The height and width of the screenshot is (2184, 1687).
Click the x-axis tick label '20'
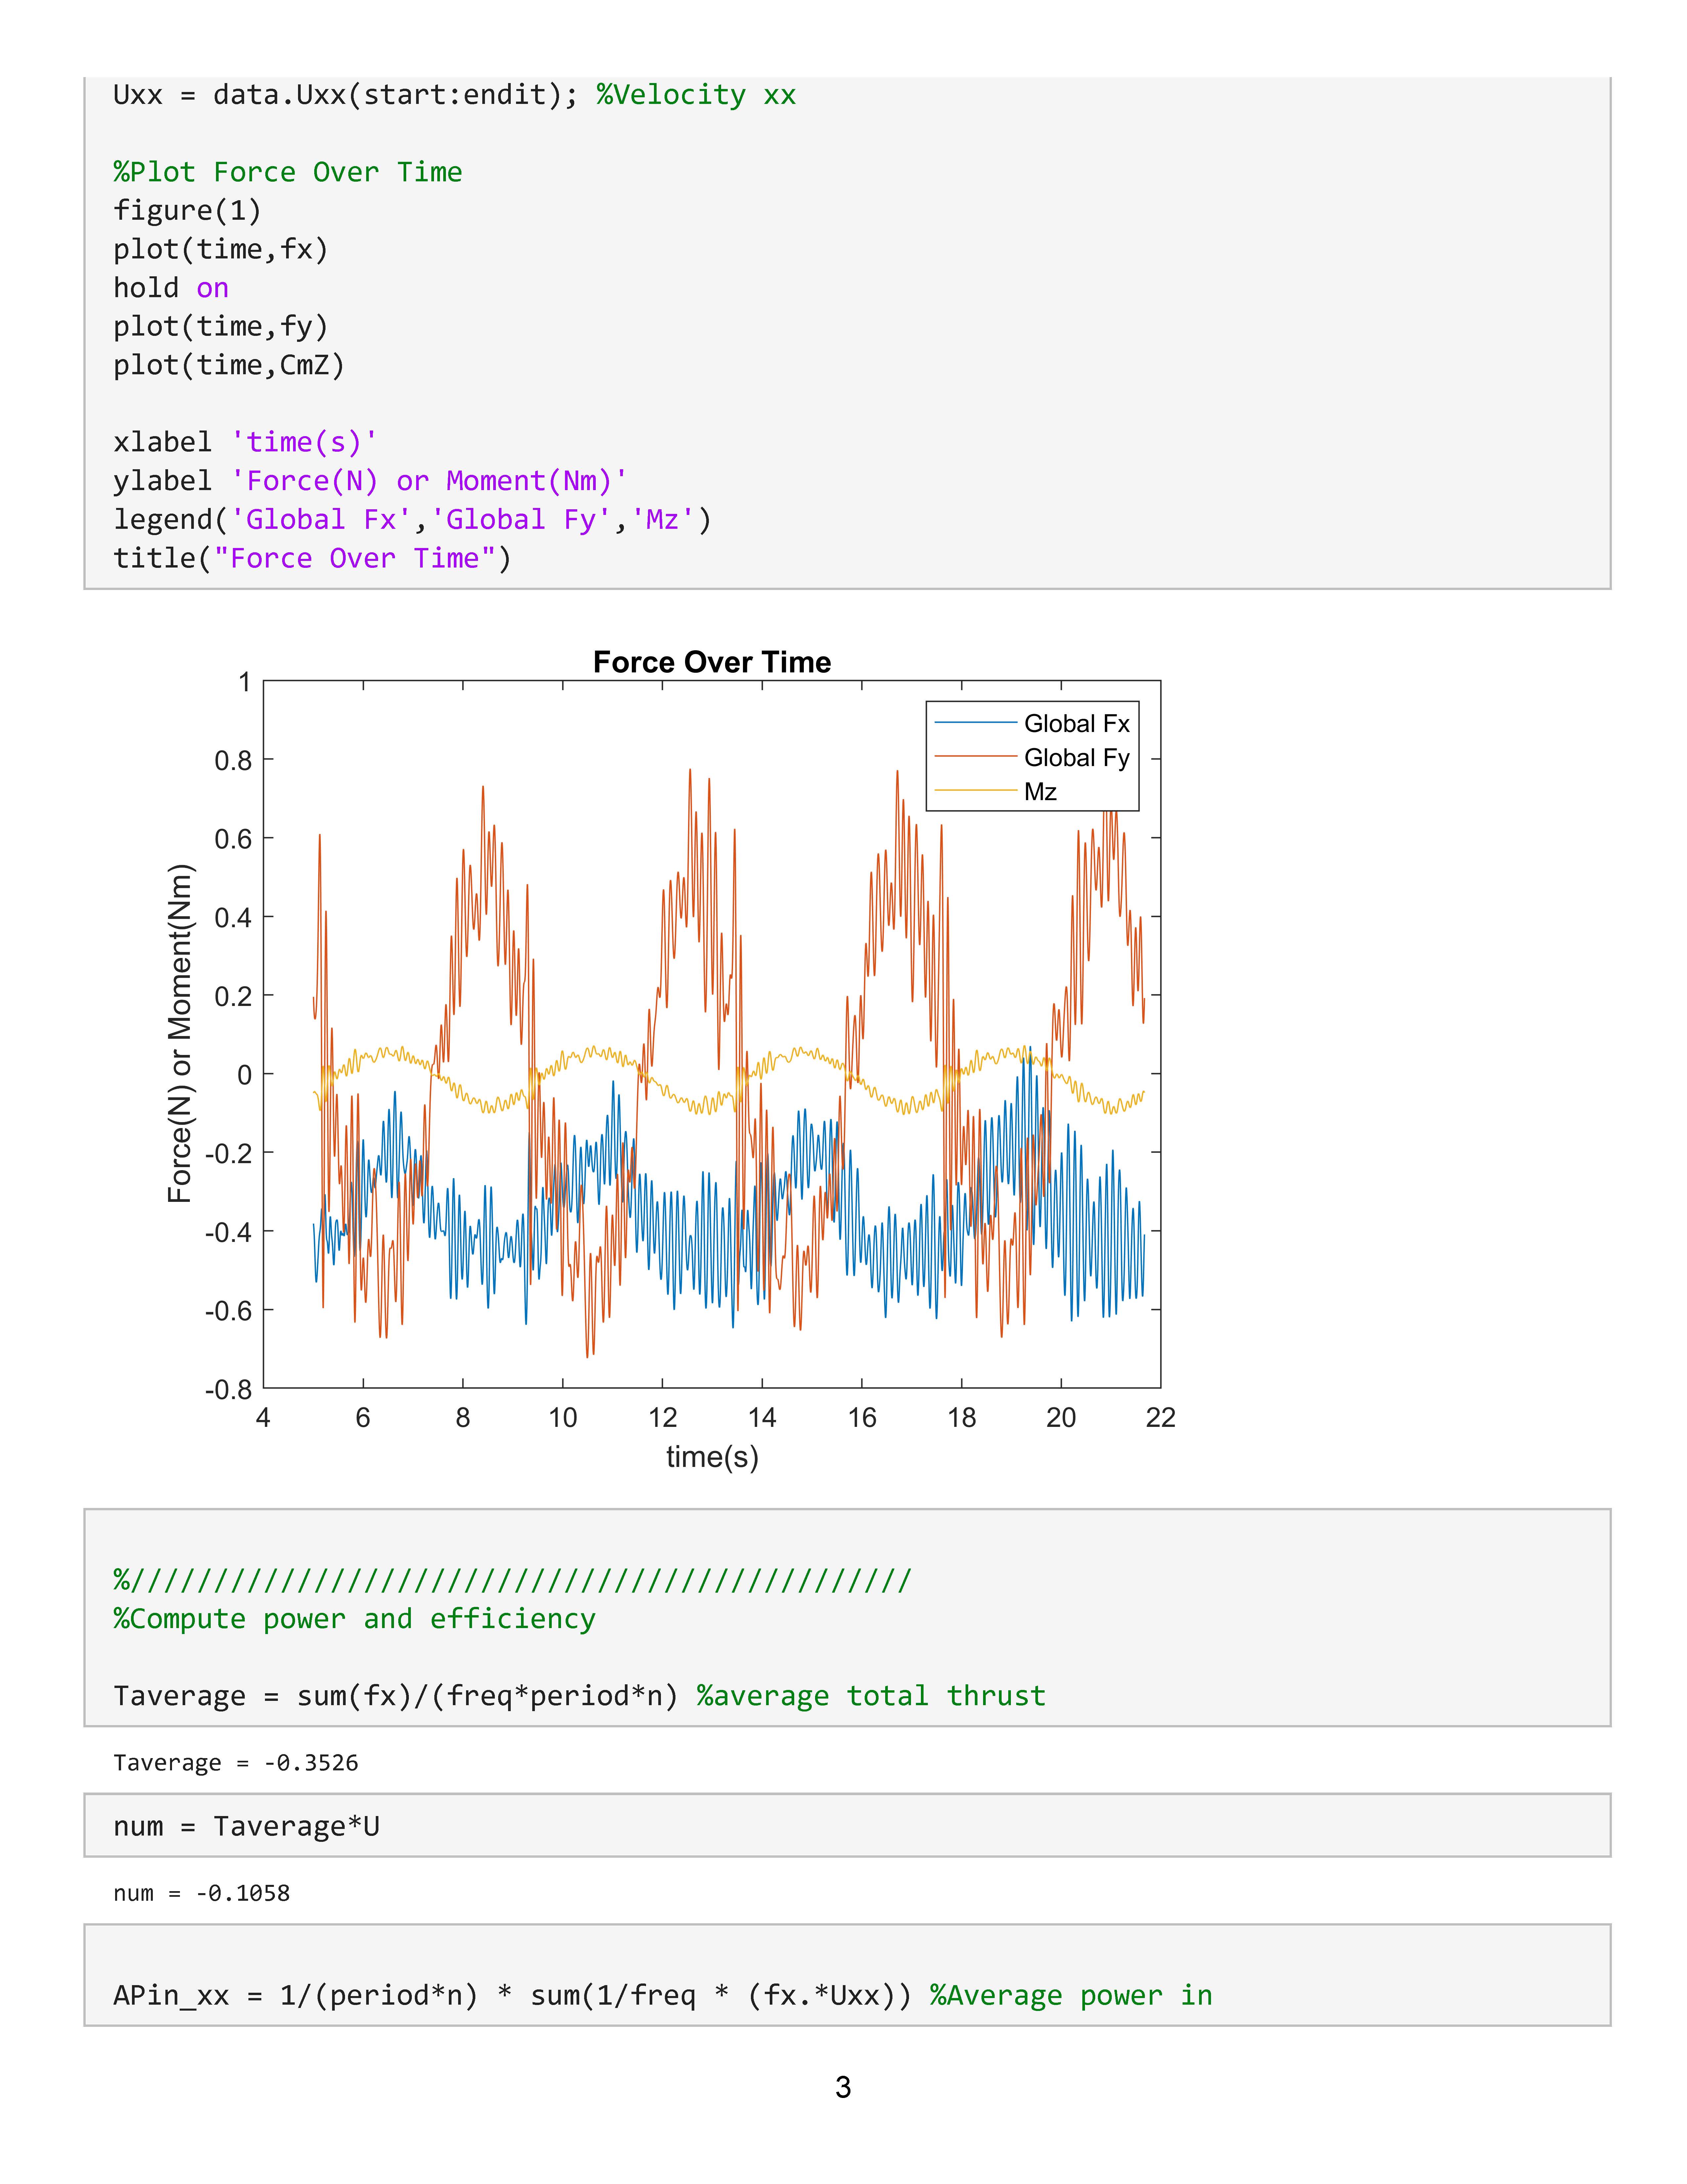pos(1061,1417)
